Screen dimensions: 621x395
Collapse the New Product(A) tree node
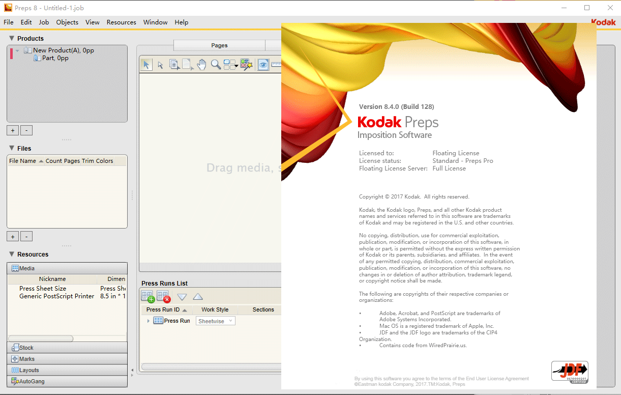[17, 50]
